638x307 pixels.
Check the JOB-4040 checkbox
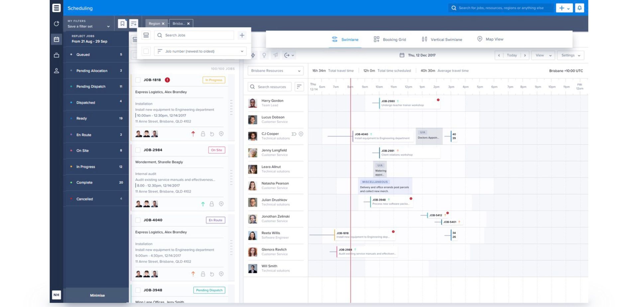pos(138,220)
